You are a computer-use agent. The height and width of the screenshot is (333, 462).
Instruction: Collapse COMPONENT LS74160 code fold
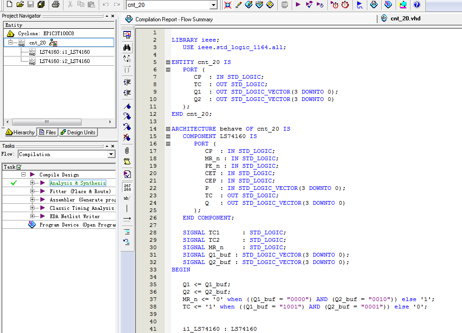[168, 136]
